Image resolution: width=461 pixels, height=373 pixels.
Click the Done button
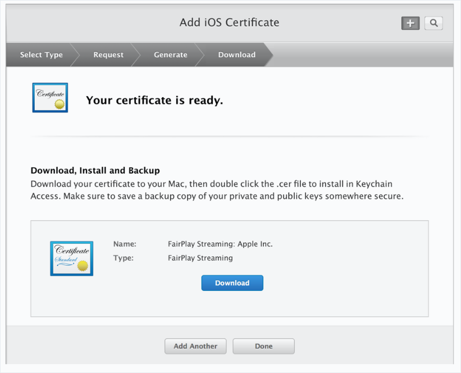pos(264,346)
